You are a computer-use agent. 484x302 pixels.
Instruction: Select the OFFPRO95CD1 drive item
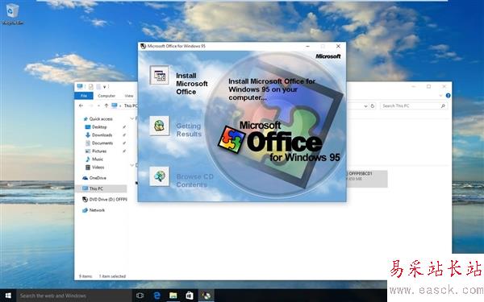[367, 179]
